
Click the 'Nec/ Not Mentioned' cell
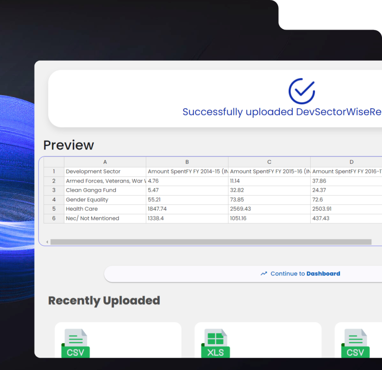[105, 219]
